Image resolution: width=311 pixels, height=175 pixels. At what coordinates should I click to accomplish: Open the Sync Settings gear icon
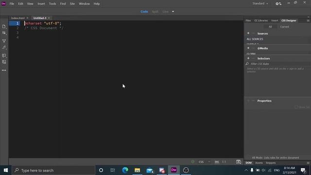tap(278, 3)
